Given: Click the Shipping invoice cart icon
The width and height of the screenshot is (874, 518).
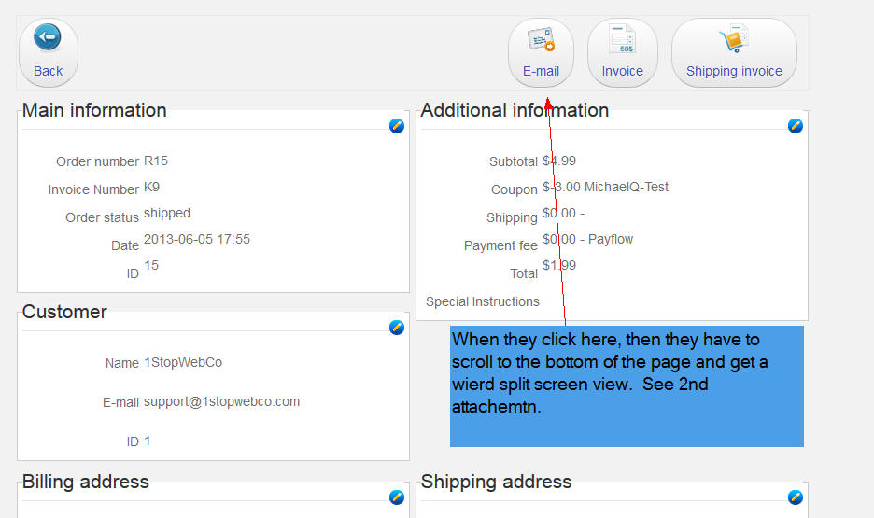Looking at the screenshot, I should [x=734, y=40].
